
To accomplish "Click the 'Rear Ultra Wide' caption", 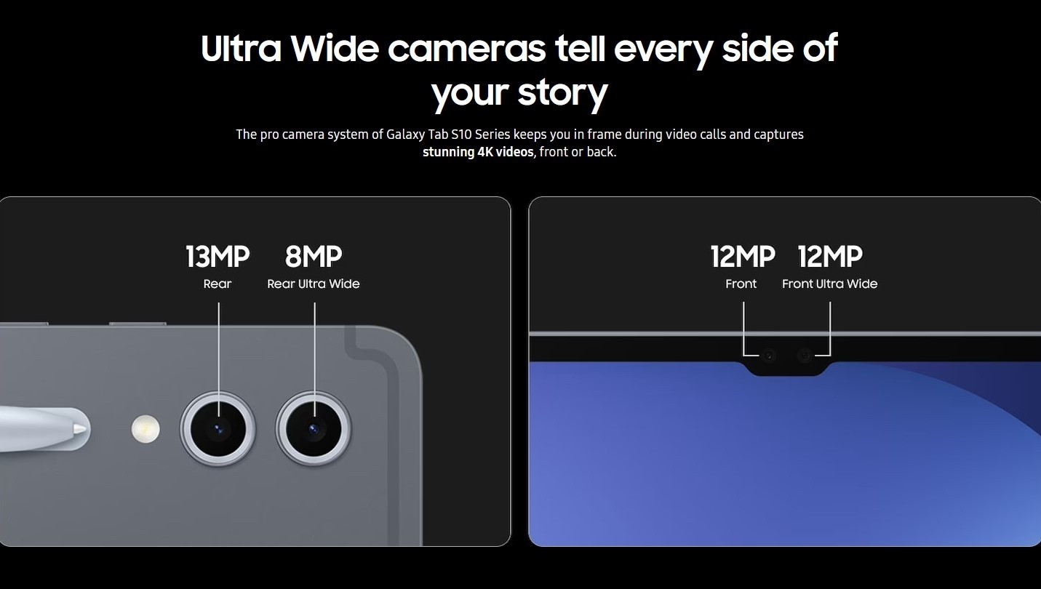I will pyautogui.click(x=314, y=284).
